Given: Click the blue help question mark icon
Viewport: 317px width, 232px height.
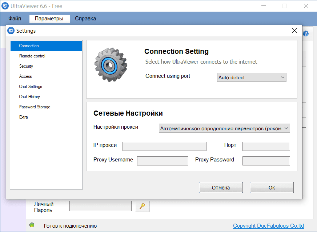Looking at the screenshot, I should [x=306, y=33].
